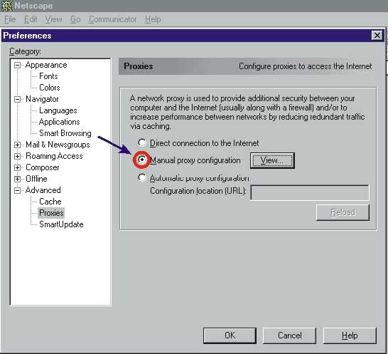The height and width of the screenshot is (354, 388).
Task: Open the View menu
Action: coord(54,19)
